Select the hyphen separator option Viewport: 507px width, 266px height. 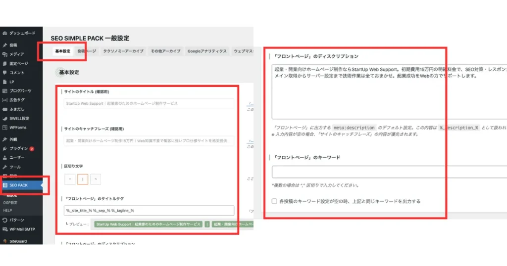(70, 179)
